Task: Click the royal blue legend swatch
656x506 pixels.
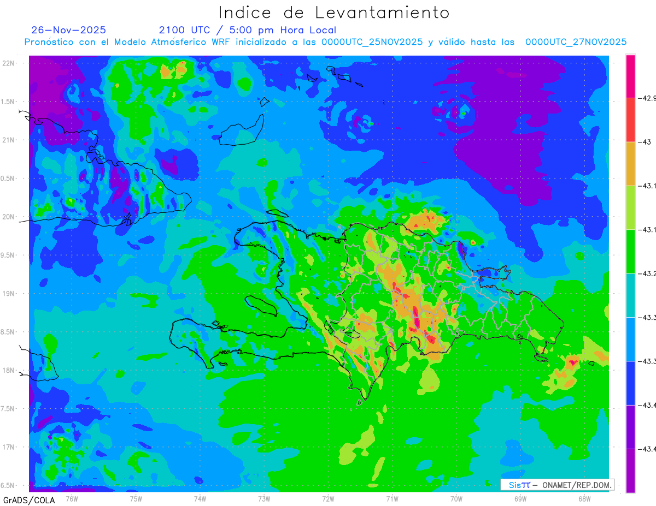Action: (630, 383)
